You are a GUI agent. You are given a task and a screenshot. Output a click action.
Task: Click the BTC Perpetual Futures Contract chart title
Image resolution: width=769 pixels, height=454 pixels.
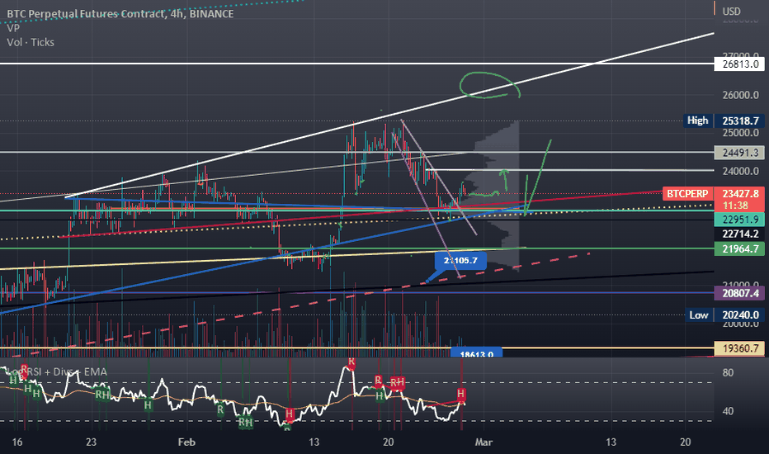coord(120,14)
